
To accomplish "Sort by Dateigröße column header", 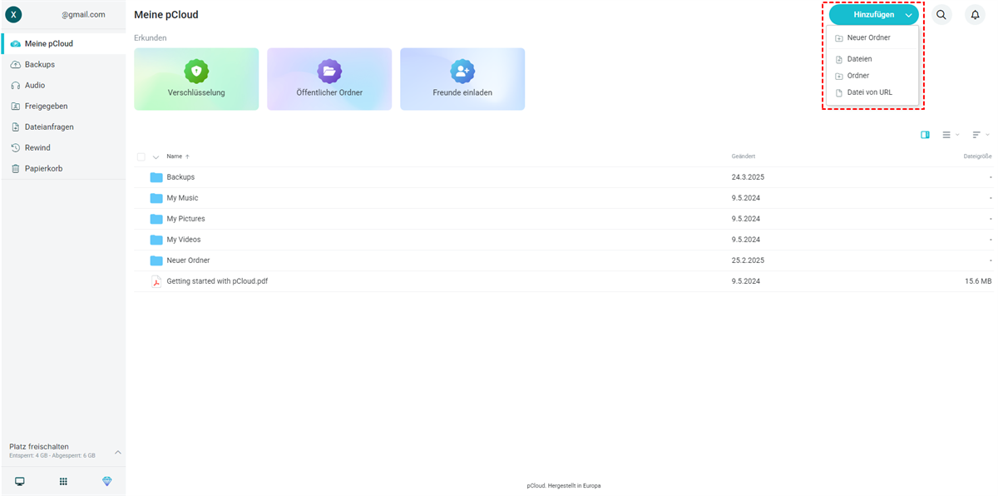I will [978, 156].
